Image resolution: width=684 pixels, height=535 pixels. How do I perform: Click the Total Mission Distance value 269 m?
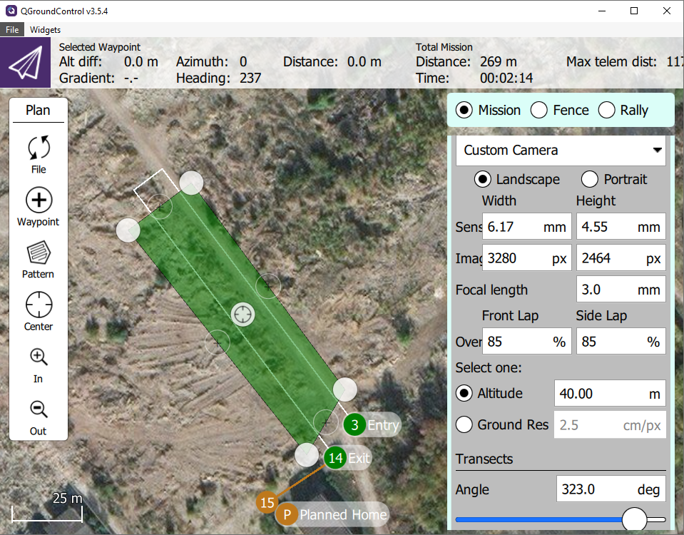(x=498, y=62)
